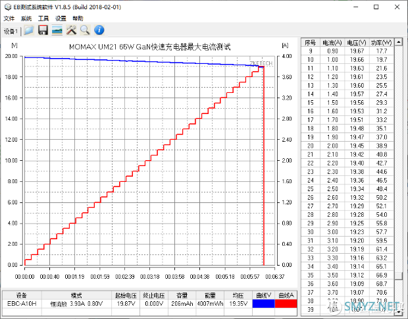The image size is (408, 319).
Task: Export chart image with picture icon
Action: (57, 30)
